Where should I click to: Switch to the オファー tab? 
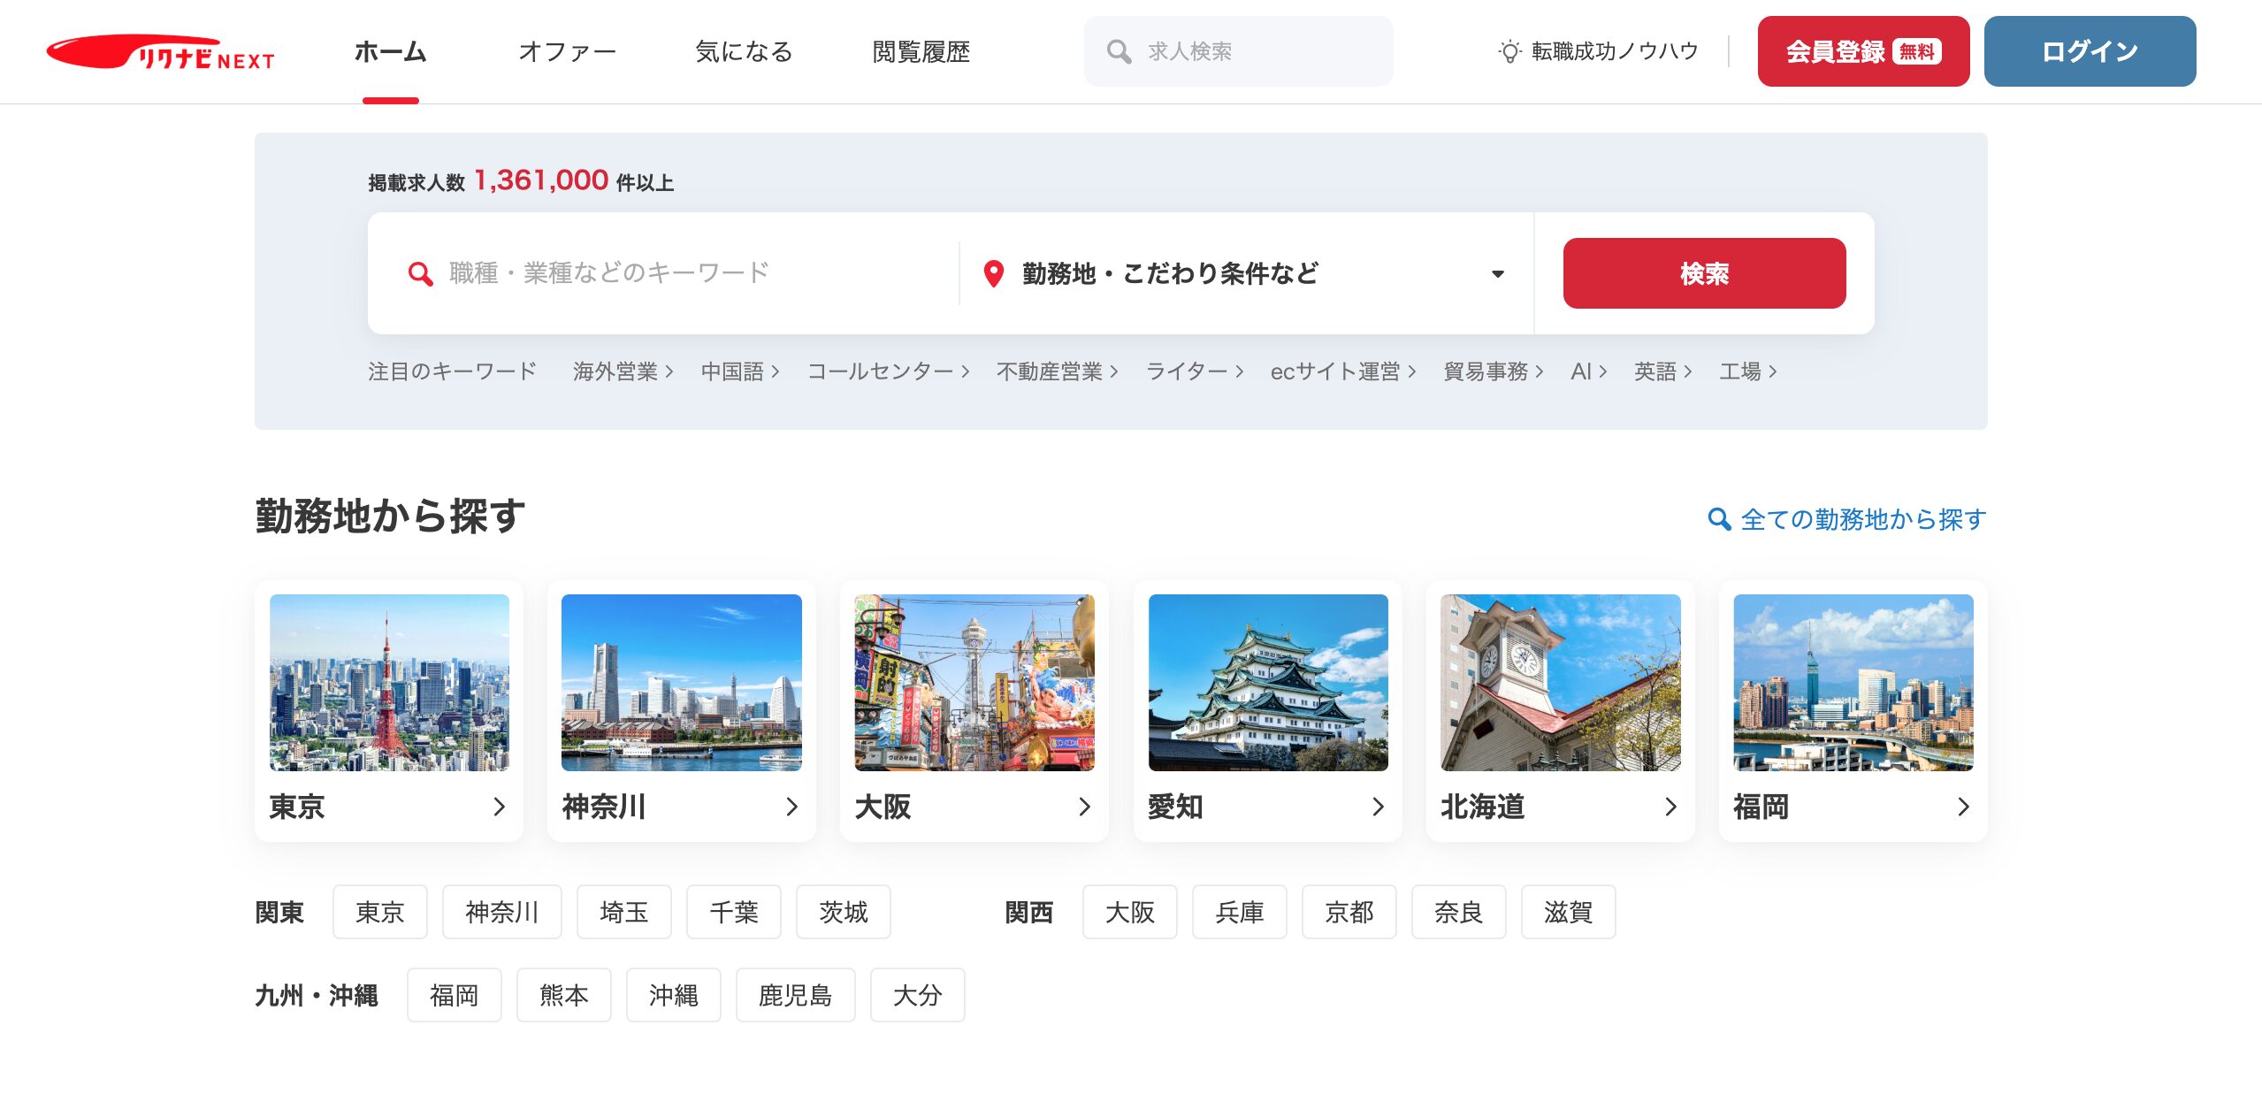coord(567,52)
